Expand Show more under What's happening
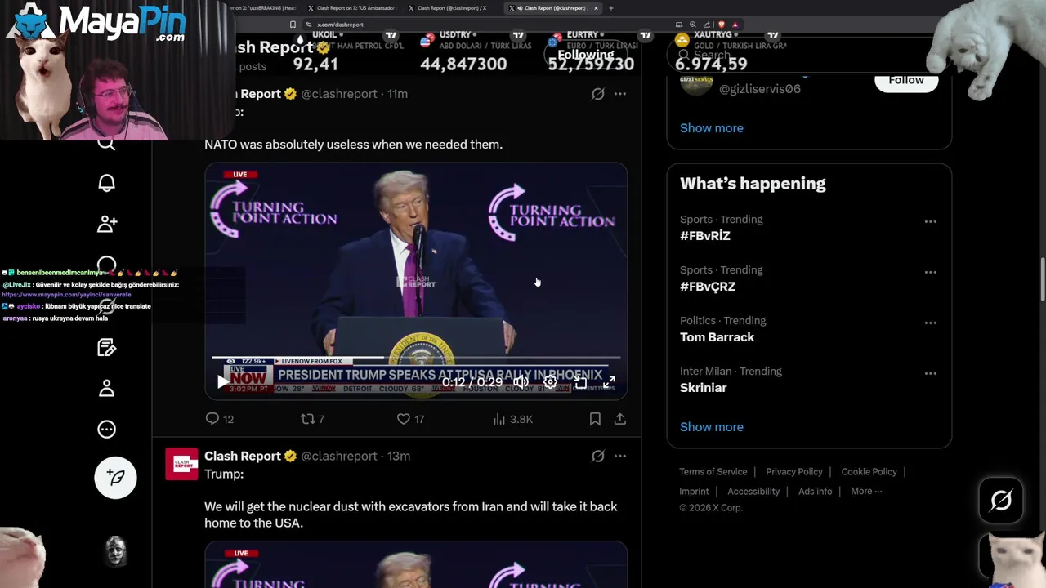The height and width of the screenshot is (588, 1046). pos(712,427)
